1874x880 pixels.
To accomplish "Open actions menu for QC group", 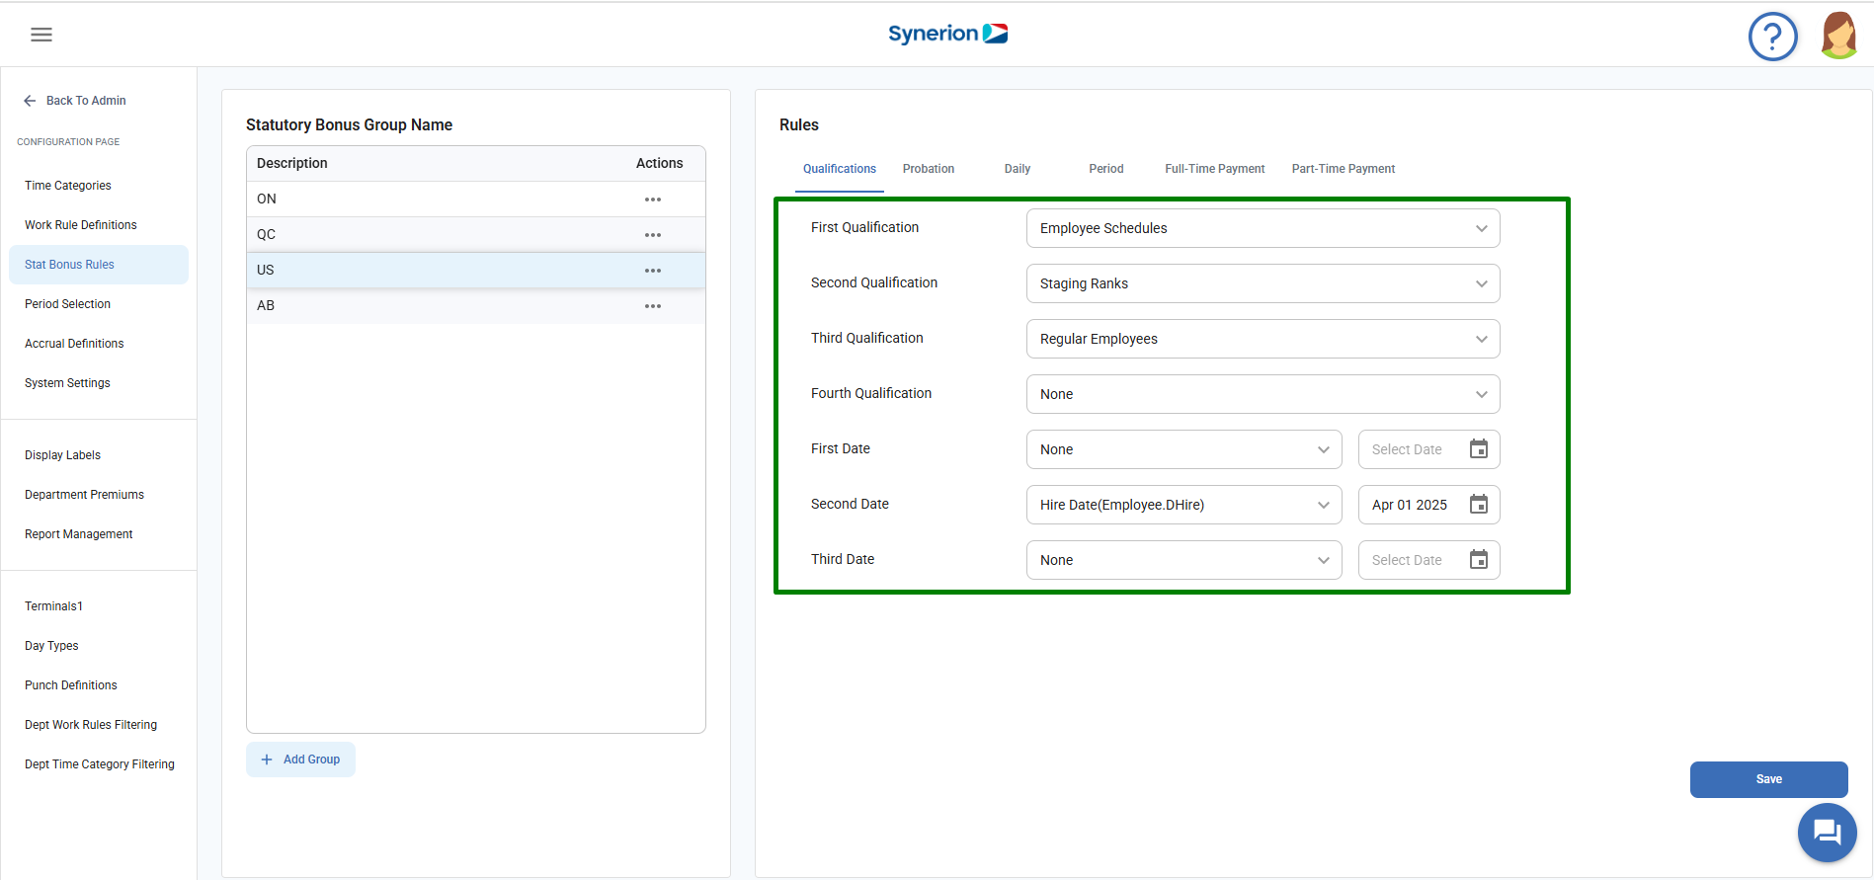I will pos(653,235).
